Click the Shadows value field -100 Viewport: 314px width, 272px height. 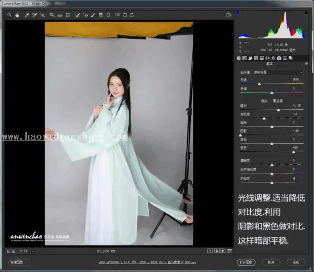[296, 131]
